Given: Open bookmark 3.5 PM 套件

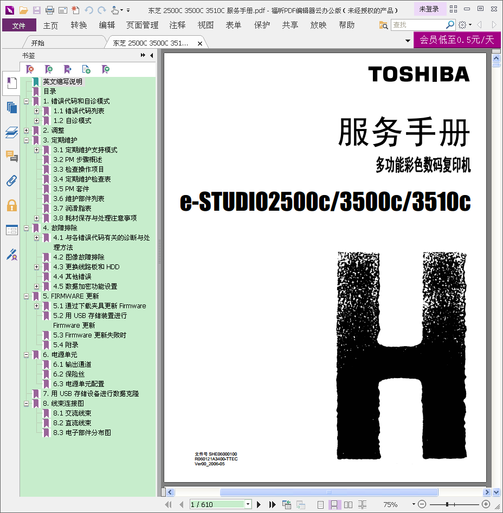Looking at the screenshot, I should coord(71,189).
